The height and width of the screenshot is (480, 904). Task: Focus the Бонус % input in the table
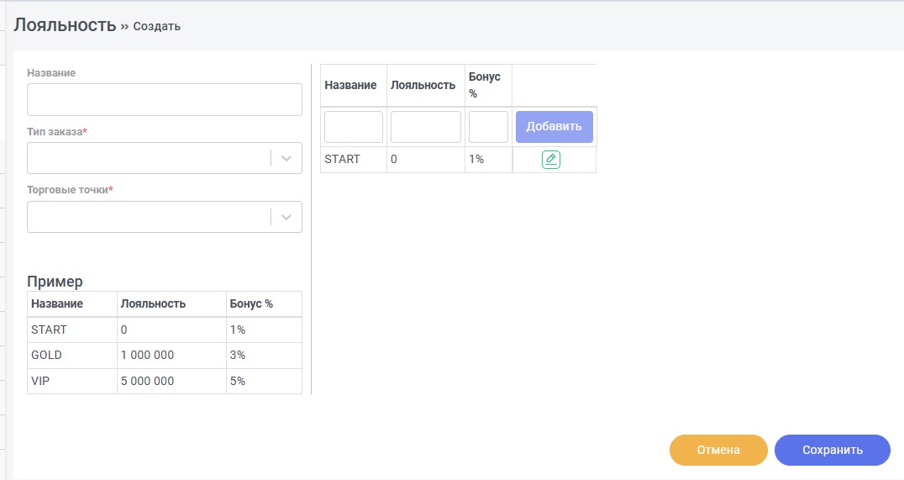click(x=488, y=127)
